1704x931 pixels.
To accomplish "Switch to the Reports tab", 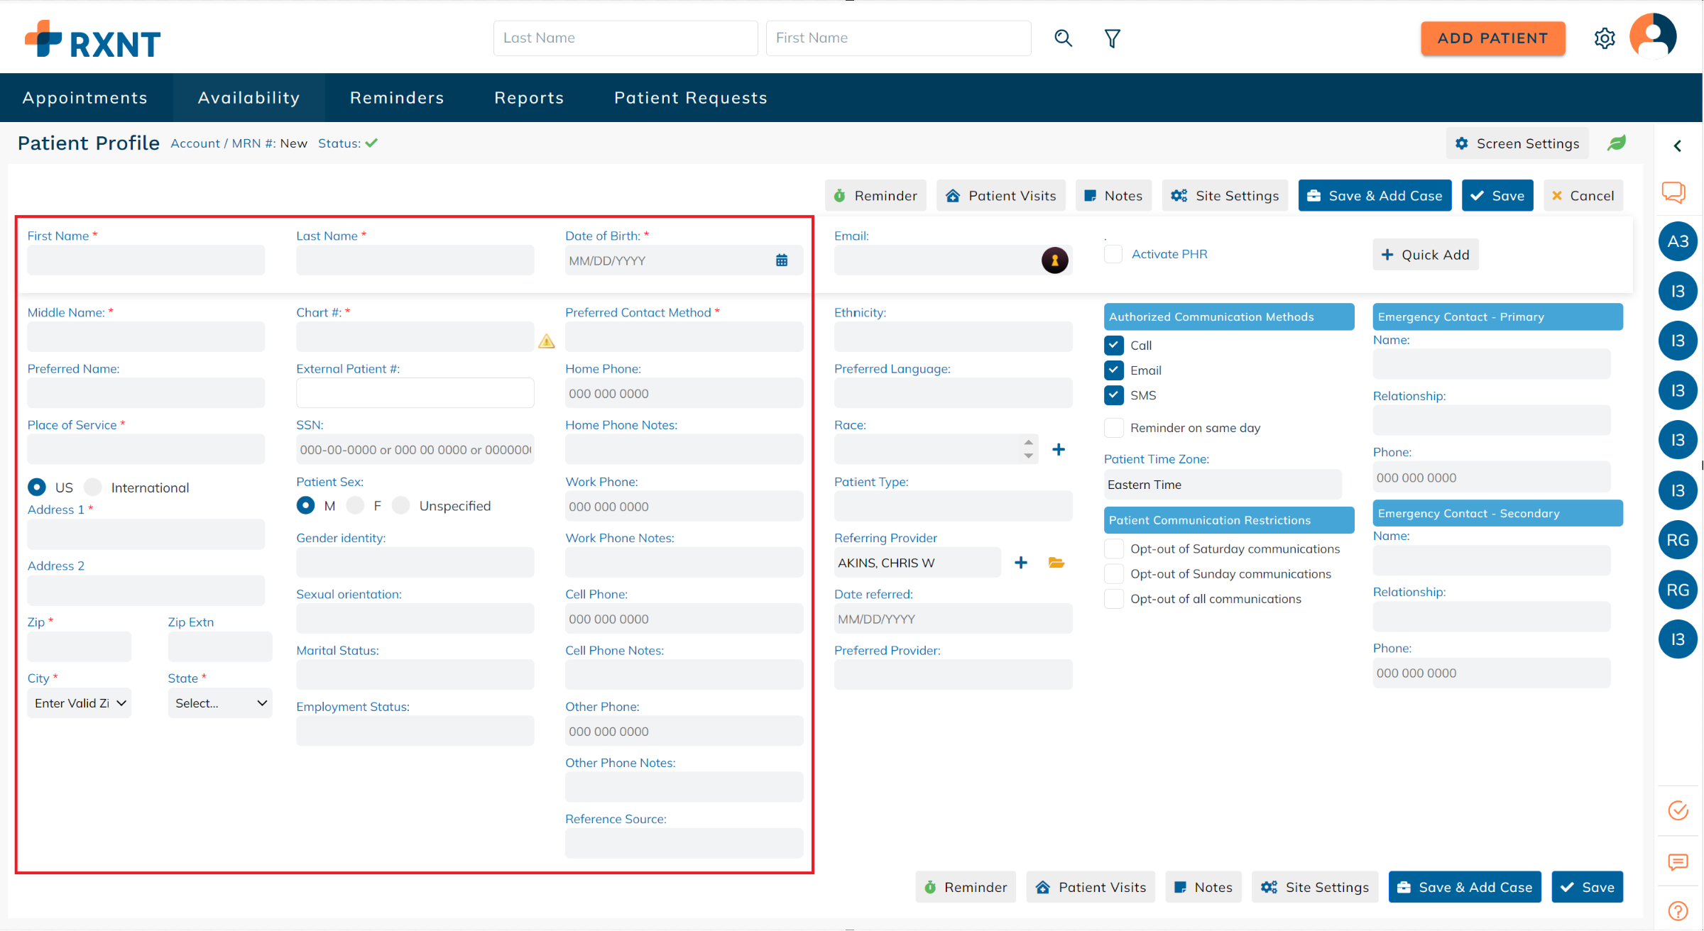I will pyautogui.click(x=529, y=97).
